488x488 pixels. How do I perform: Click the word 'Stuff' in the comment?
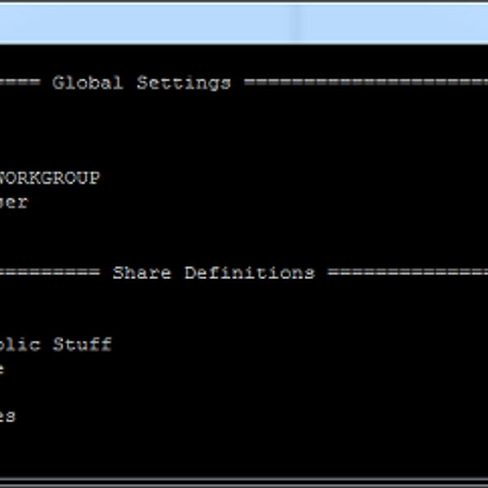coord(82,345)
